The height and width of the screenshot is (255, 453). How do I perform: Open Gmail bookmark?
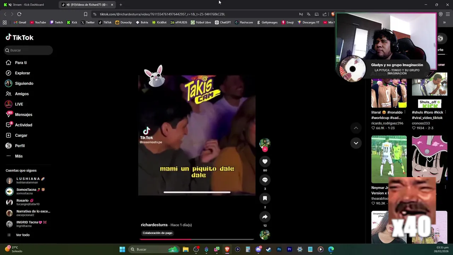[x=20, y=22]
